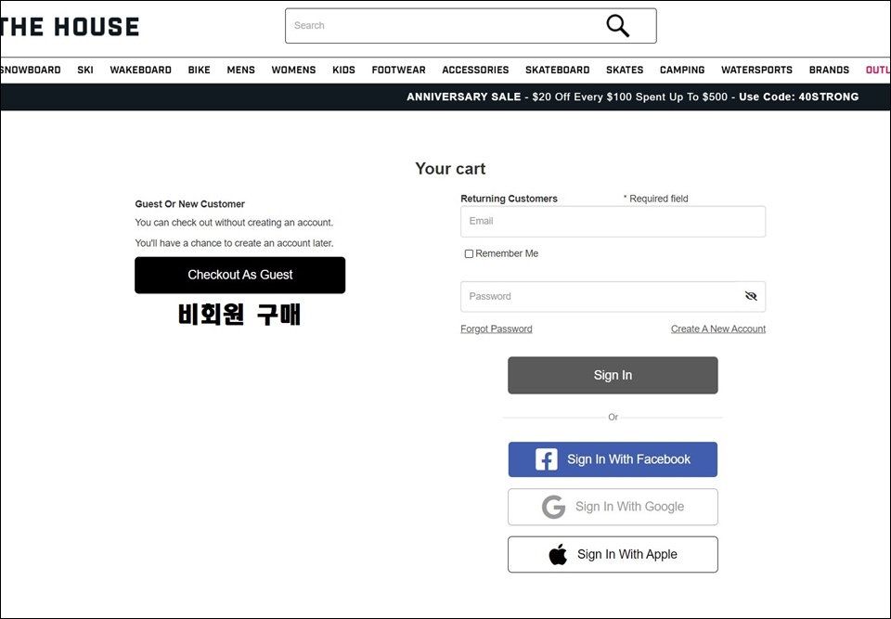This screenshot has height=619, width=891.
Task: Toggle password visibility eye icon
Action: [751, 296]
